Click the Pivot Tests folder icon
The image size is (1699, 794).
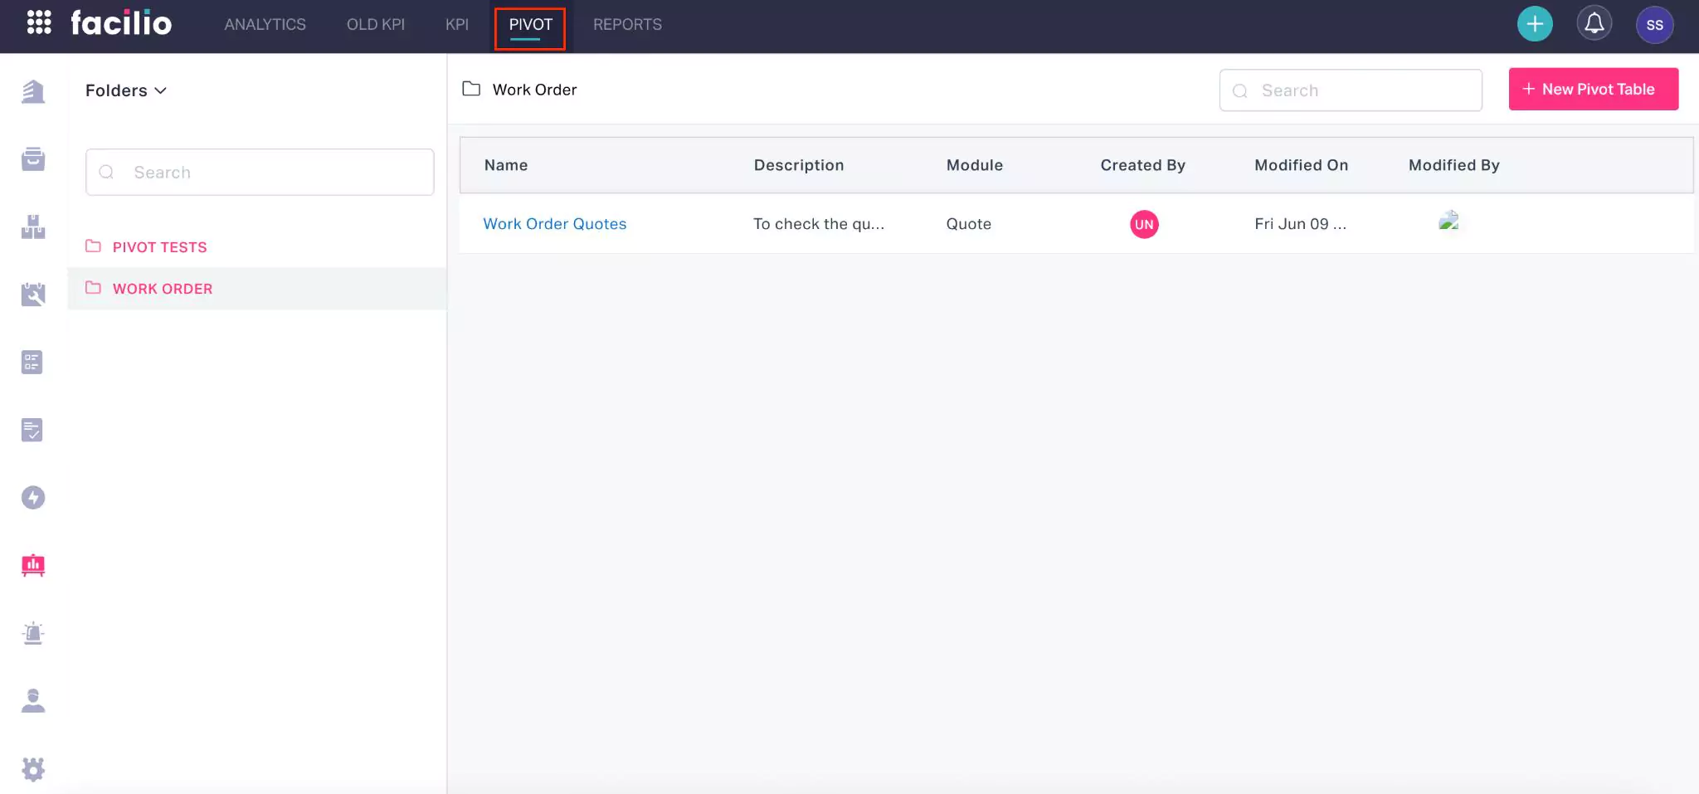[x=93, y=246]
